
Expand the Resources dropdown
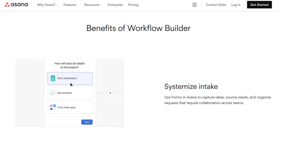93,5
